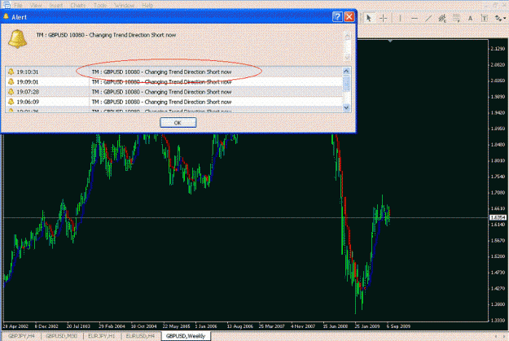Click the 1.4270 price axis label
The height and width of the screenshot is (341, 509).
(498, 288)
